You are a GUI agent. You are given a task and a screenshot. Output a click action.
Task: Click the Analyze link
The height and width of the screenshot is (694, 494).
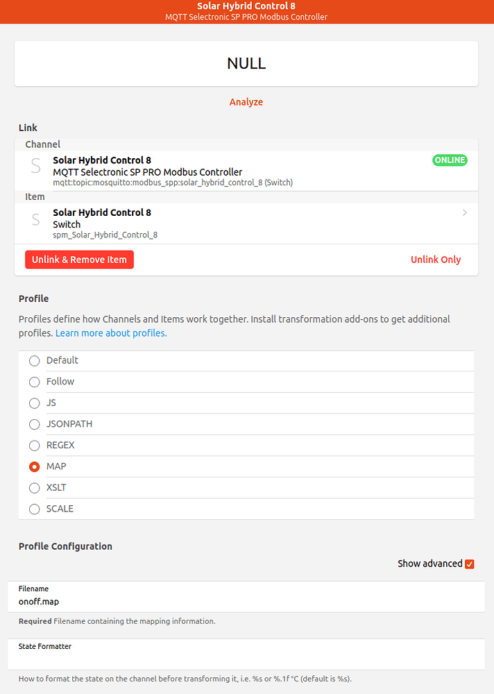point(246,101)
